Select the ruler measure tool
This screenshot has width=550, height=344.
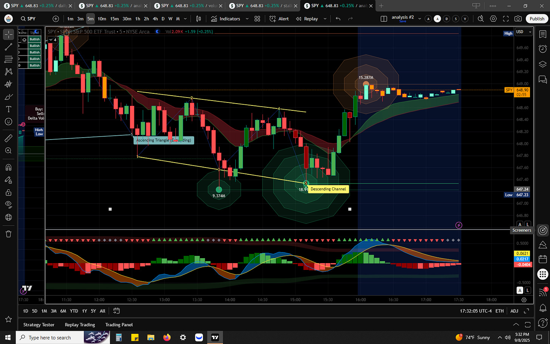coord(8,138)
